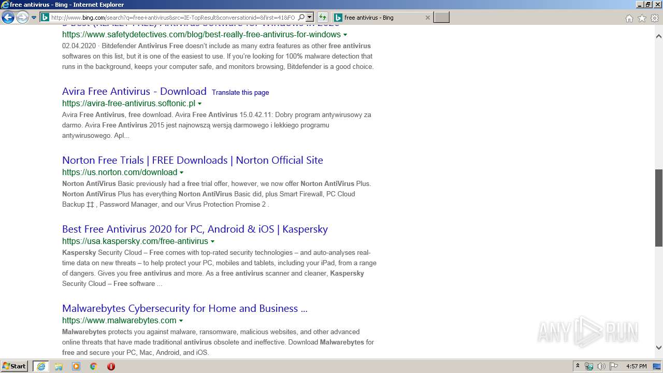Launch Windows Media Player from taskbar
This screenshot has height=373, width=663.
click(x=76, y=366)
